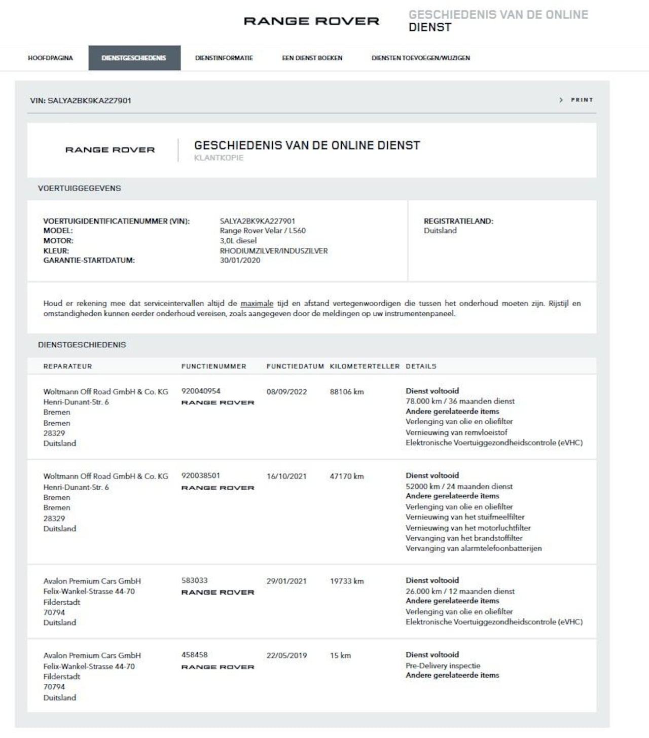The image size is (649, 738).
Task: Click Range Rover badge under function number 458458
Action: pyautogui.click(x=218, y=667)
